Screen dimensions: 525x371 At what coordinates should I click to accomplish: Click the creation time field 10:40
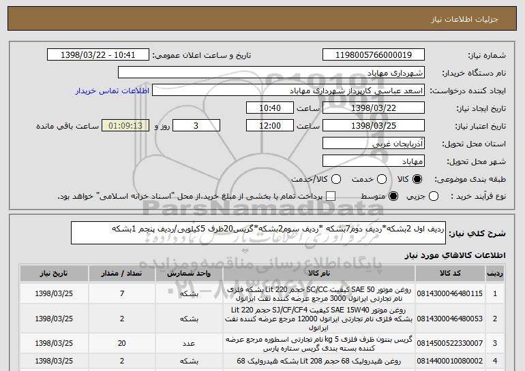(270, 108)
